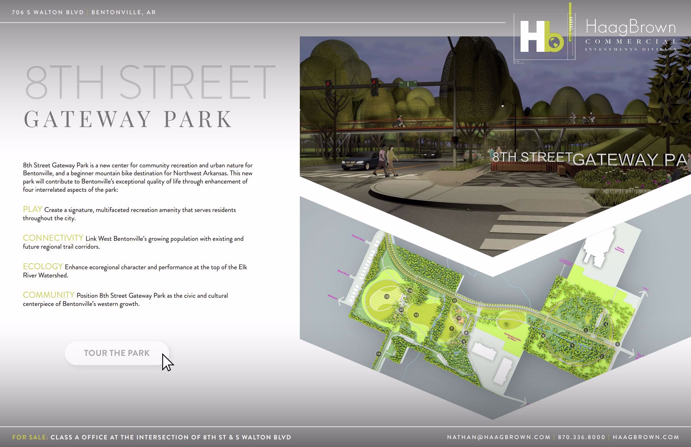Click map marker number 13
The height and width of the screenshot is (447, 691).
click(416, 315)
